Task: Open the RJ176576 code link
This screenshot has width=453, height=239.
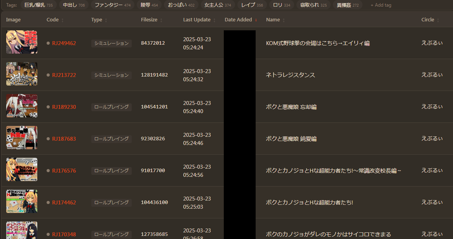Action: (64, 171)
